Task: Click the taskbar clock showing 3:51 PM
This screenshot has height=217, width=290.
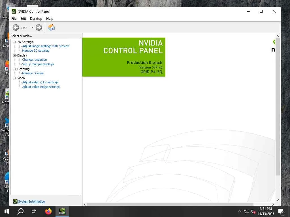Action: click(x=266, y=211)
